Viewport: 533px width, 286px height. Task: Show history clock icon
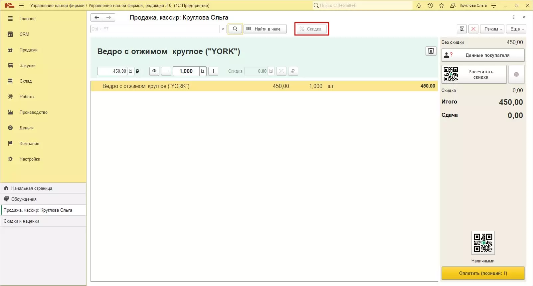[430, 5]
